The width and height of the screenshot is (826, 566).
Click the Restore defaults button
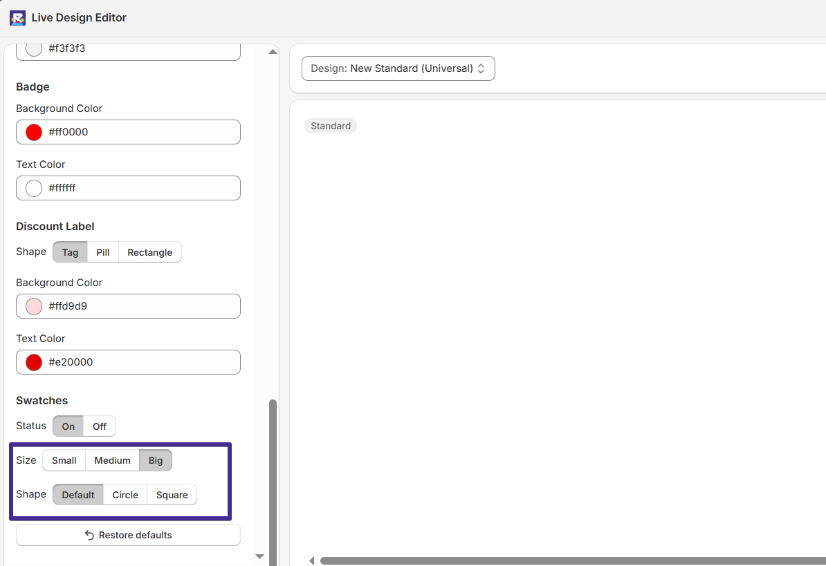[129, 535]
